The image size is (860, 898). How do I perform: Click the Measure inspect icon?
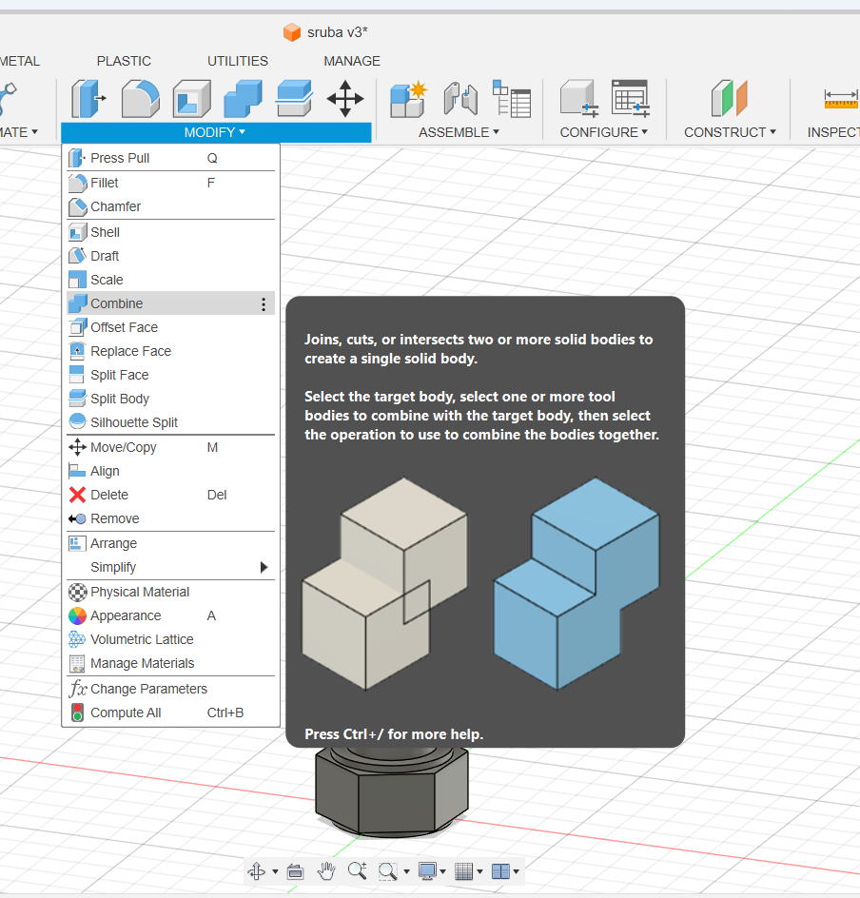point(841,99)
